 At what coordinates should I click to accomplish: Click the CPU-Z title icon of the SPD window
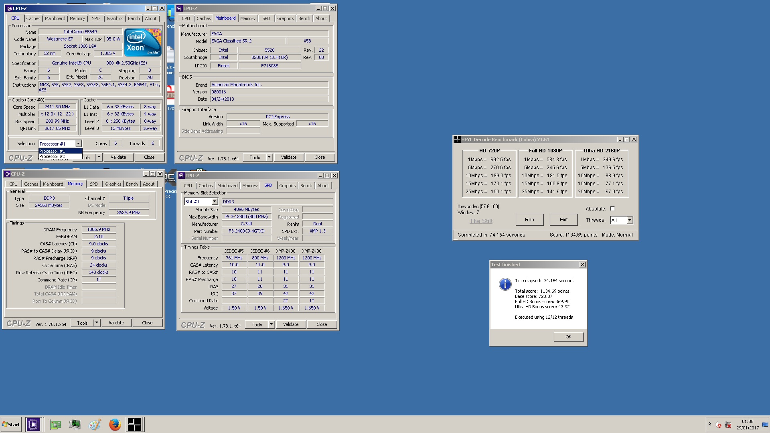(x=182, y=176)
